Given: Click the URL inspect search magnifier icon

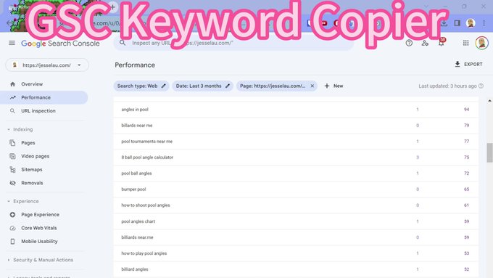Looking at the screenshot, I should click(123, 43).
